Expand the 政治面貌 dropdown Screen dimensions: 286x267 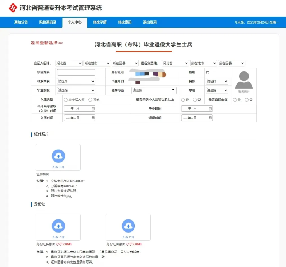[76, 82]
